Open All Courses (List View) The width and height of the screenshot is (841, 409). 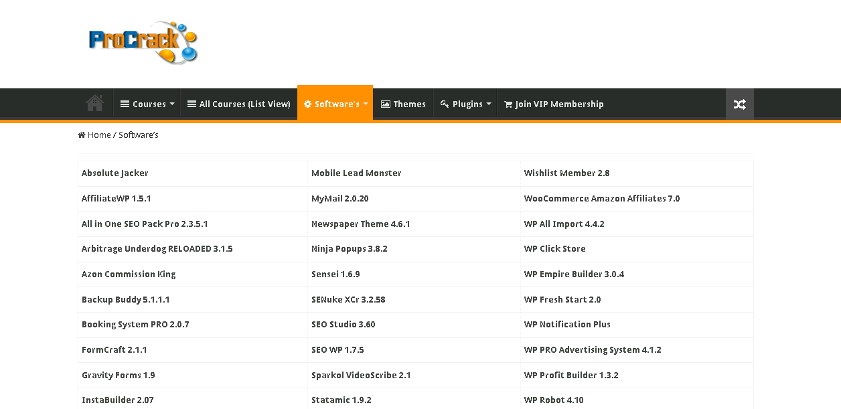point(239,104)
